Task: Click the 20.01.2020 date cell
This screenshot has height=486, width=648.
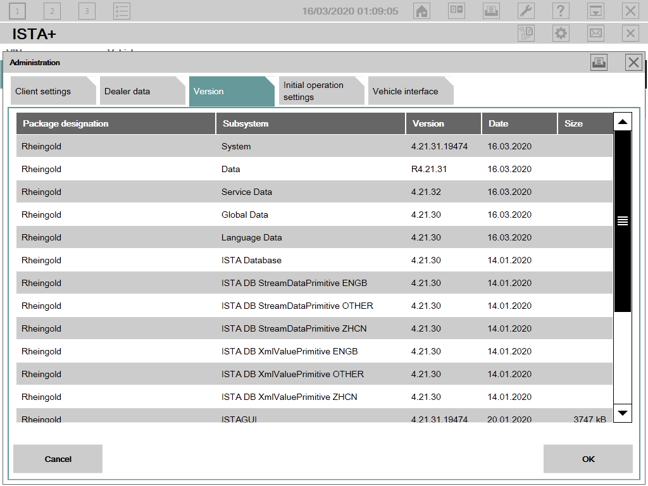Action: tap(509, 419)
